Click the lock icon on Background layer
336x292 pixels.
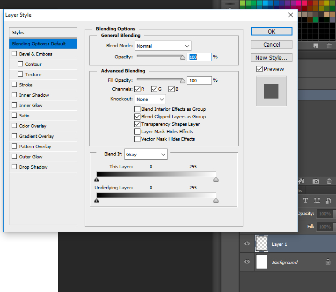(x=328, y=262)
